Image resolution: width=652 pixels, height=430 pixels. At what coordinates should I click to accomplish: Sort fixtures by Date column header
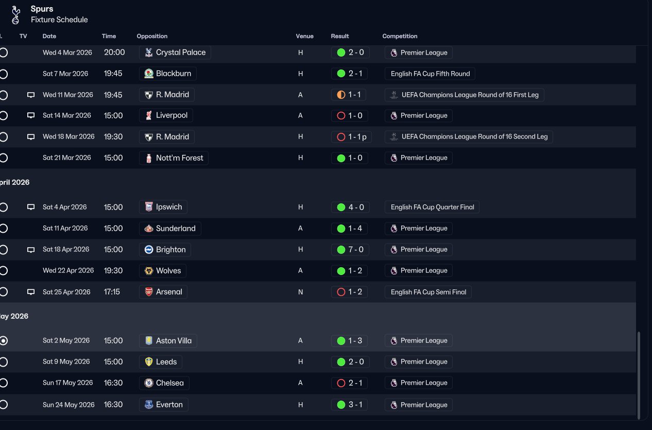coord(49,36)
